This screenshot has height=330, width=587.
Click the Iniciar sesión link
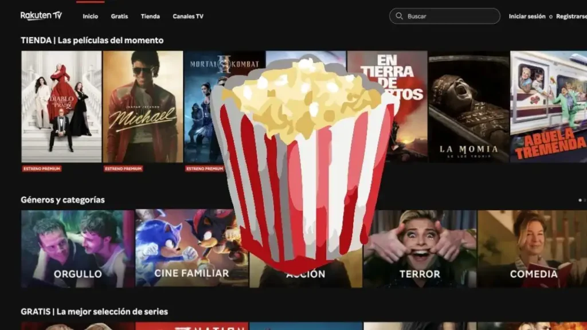527,17
